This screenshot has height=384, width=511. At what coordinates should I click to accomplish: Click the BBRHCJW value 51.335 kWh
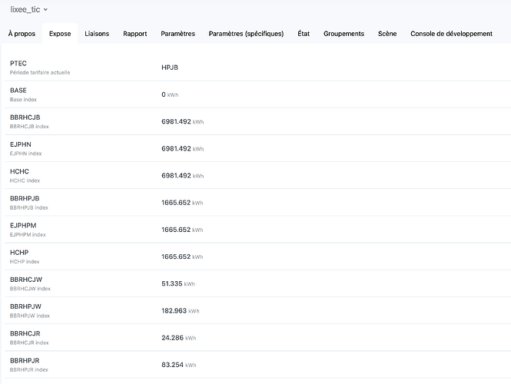pyautogui.click(x=178, y=283)
